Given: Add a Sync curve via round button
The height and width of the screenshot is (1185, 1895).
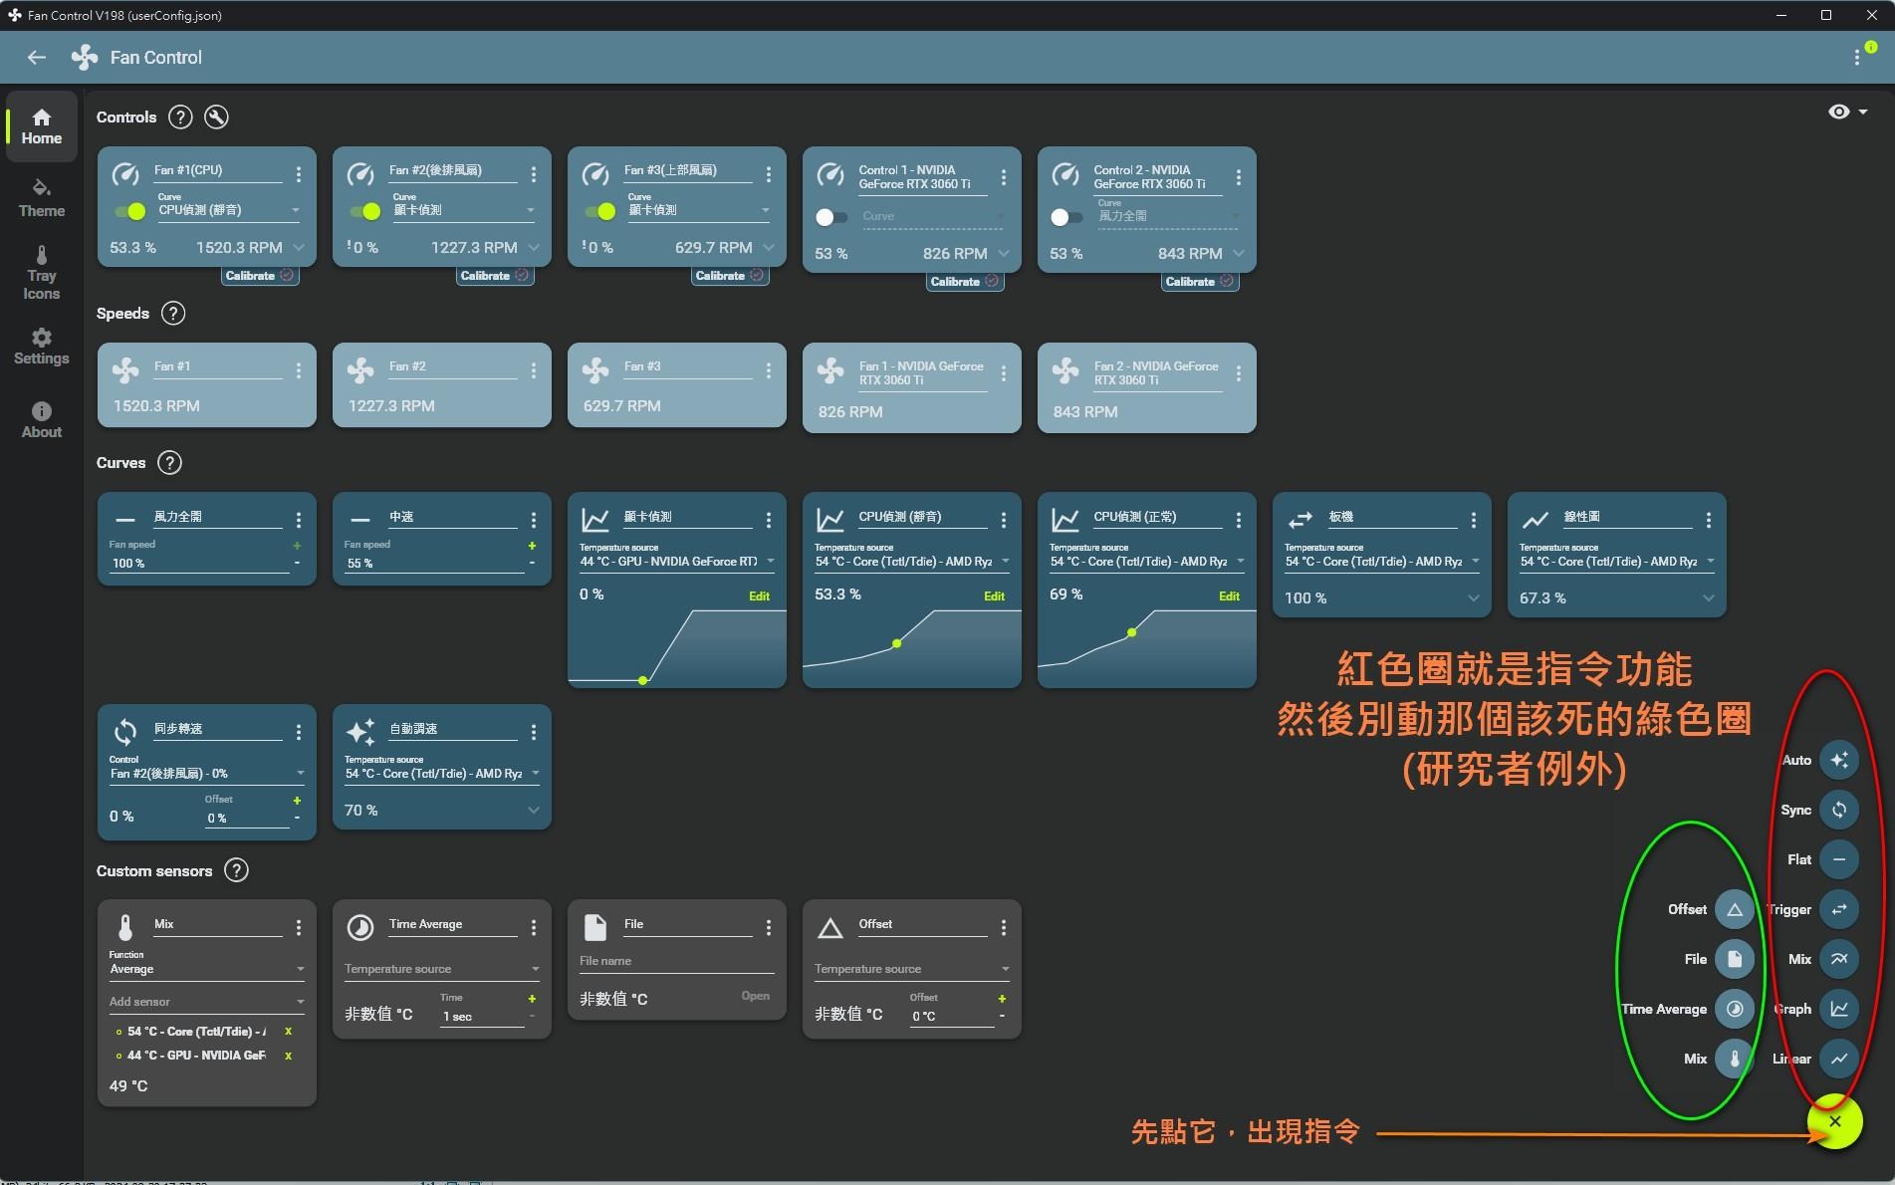Looking at the screenshot, I should click(x=1838, y=810).
